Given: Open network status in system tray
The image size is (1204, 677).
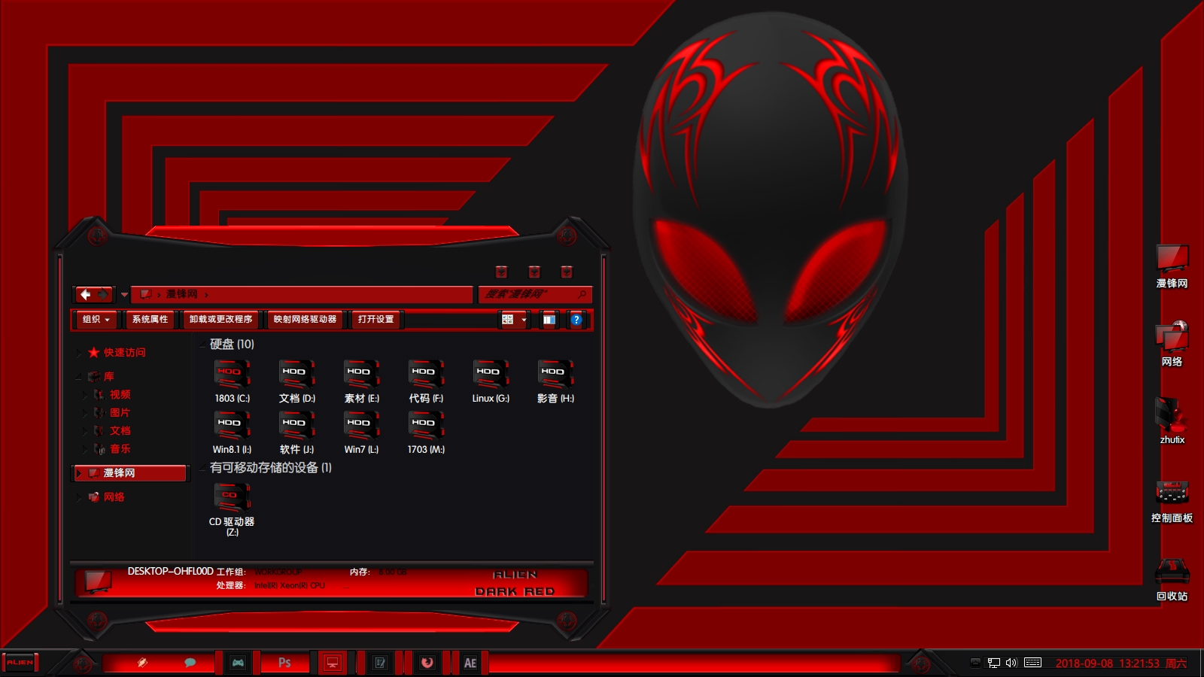Looking at the screenshot, I should tap(993, 663).
